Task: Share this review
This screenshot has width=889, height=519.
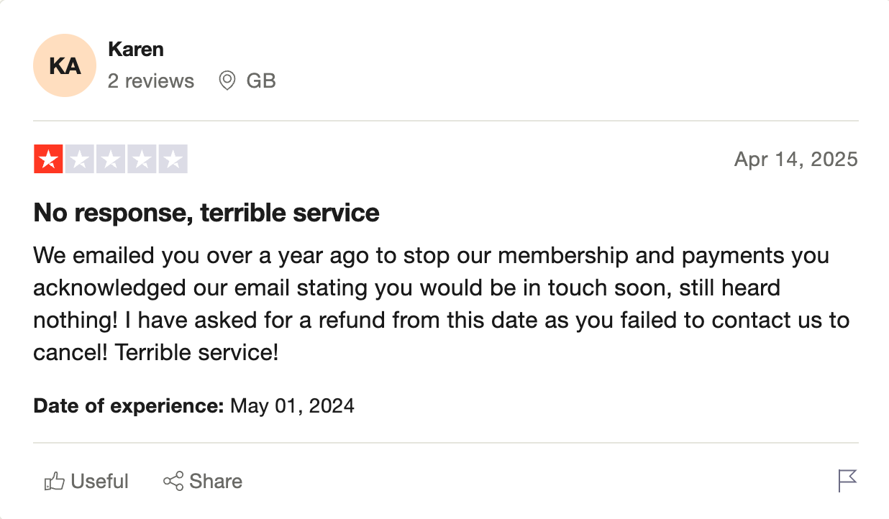Action: click(203, 482)
